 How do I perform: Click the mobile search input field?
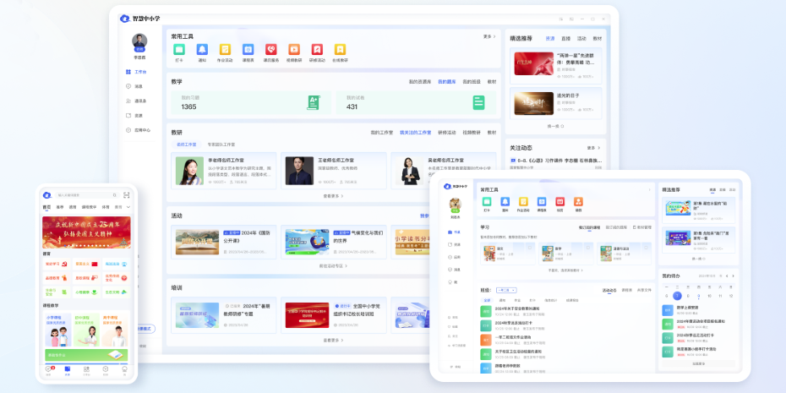click(85, 195)
